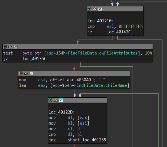The height and width of the screenshot is (147, 167).
Task: Set node color on loc_40122D block
Action: (x=50, y=100)
